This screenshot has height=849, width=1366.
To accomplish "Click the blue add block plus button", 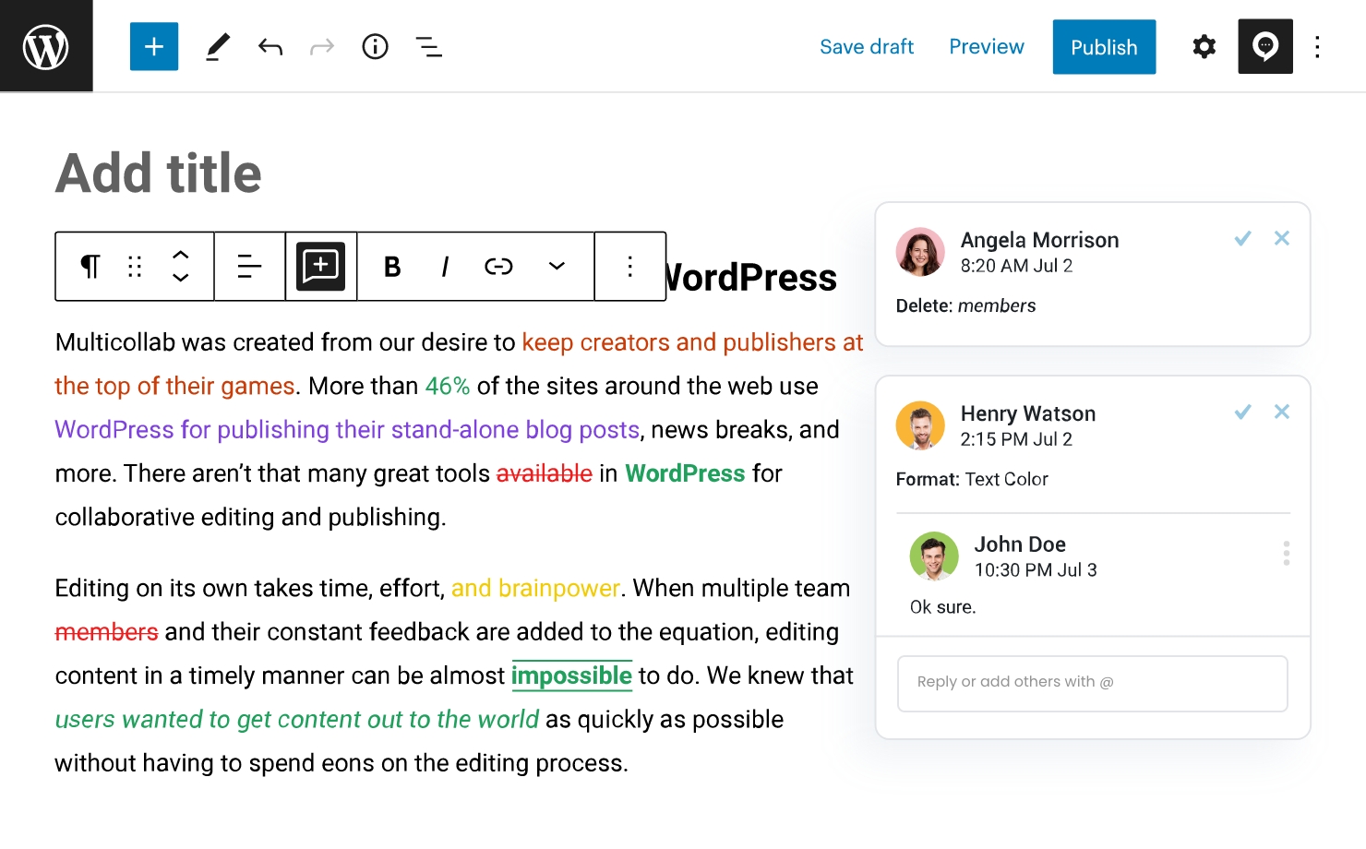I will point(154,46).
